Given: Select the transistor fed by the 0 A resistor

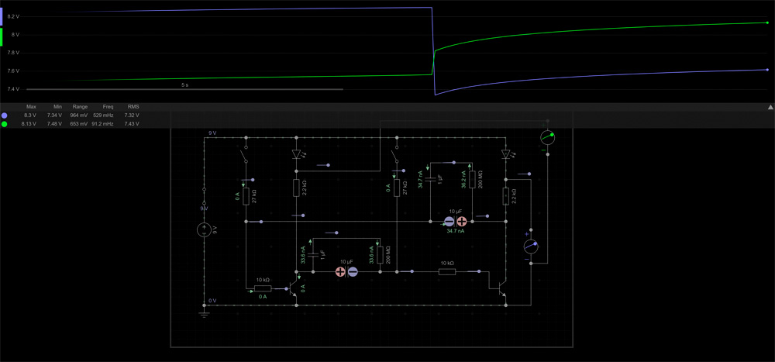Looking at the screenshot, I should (294, 291).
